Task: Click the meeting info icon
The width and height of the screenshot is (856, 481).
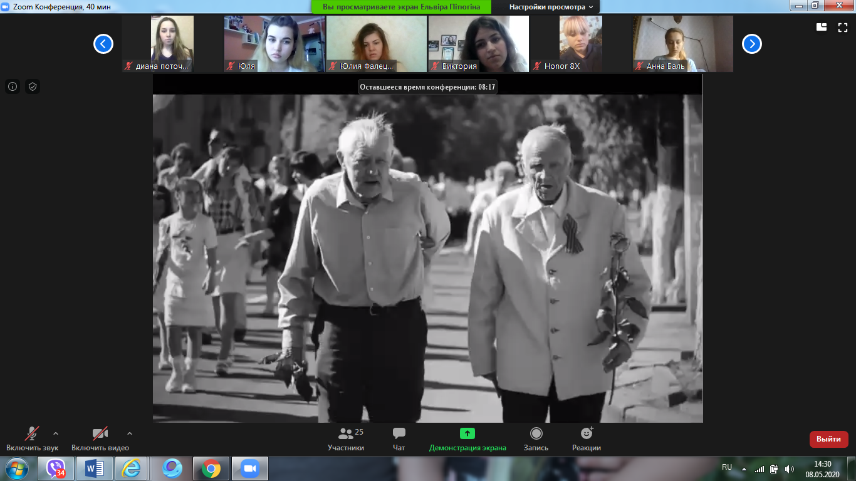Action: pyautogui.click(x=13, y=86)
